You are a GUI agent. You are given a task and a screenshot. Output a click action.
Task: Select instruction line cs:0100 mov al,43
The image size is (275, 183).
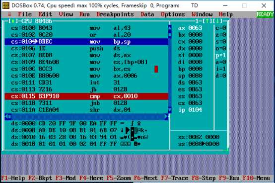pos(86,28)
